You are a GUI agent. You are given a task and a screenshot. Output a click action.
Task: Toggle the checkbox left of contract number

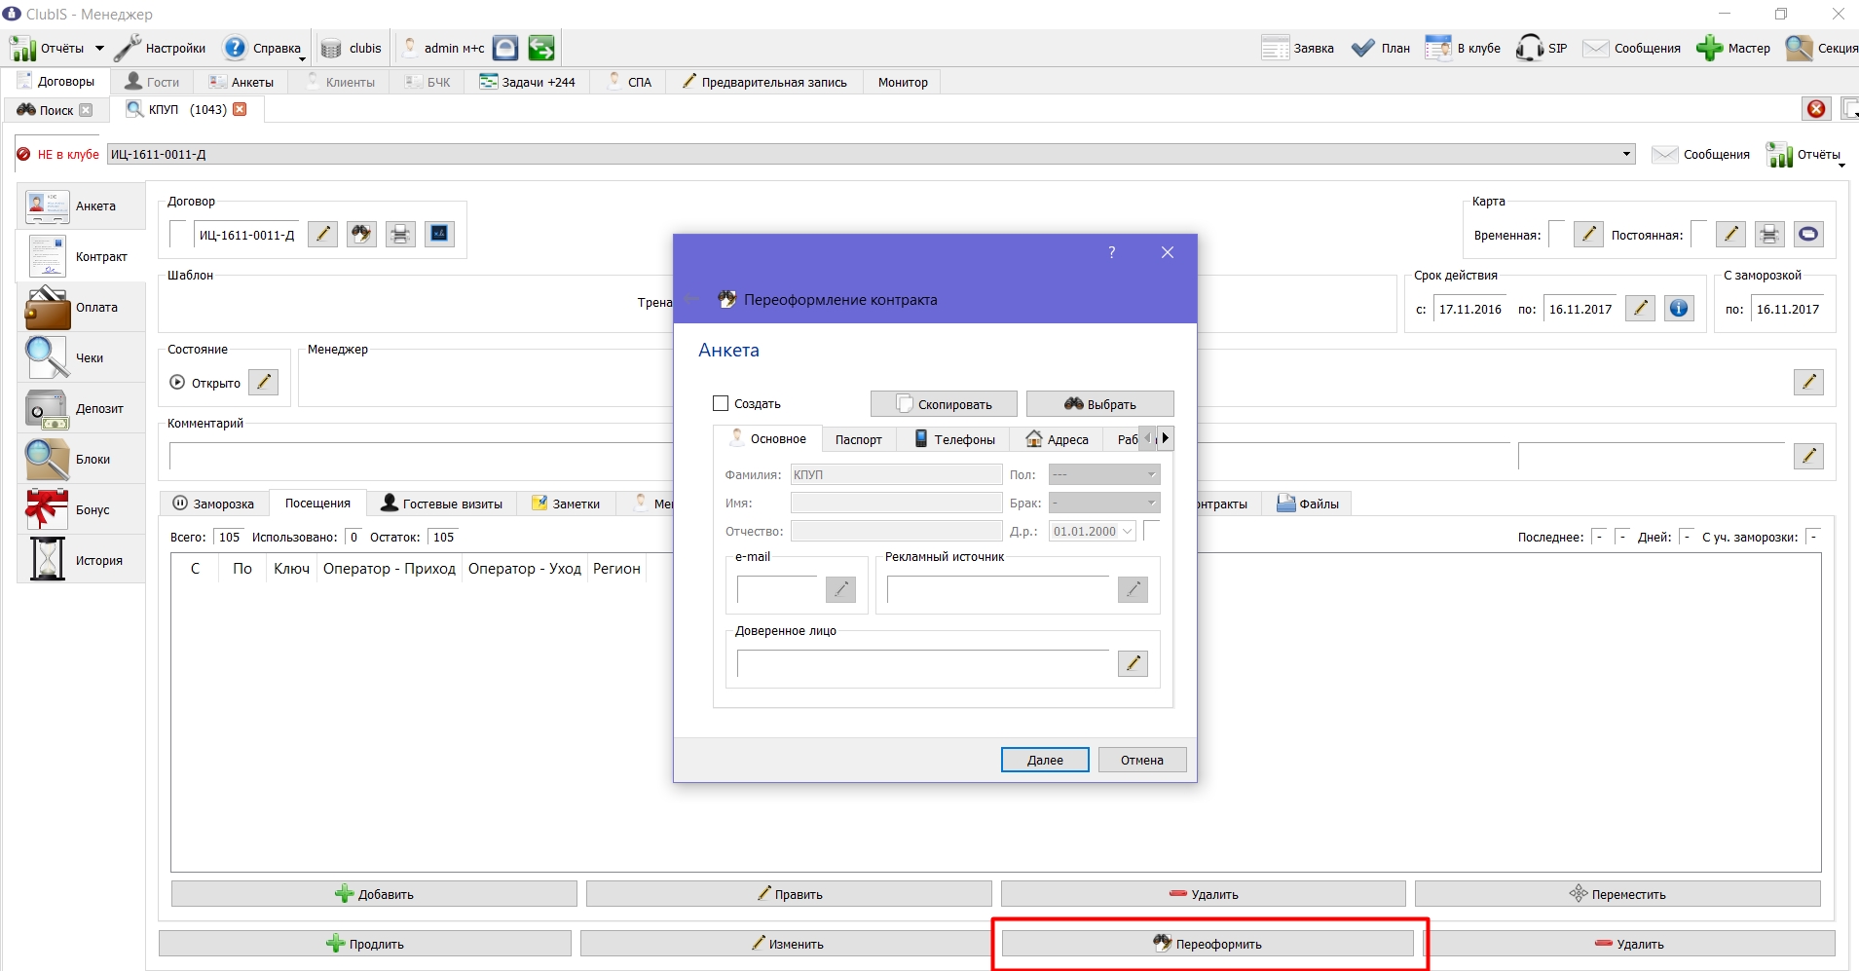tap(178, 234)
